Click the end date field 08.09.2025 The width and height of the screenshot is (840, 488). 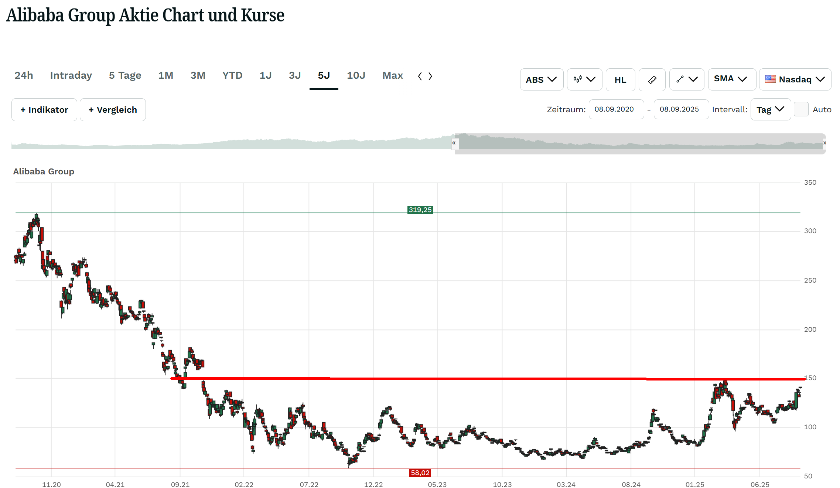[x=681, y=109]
